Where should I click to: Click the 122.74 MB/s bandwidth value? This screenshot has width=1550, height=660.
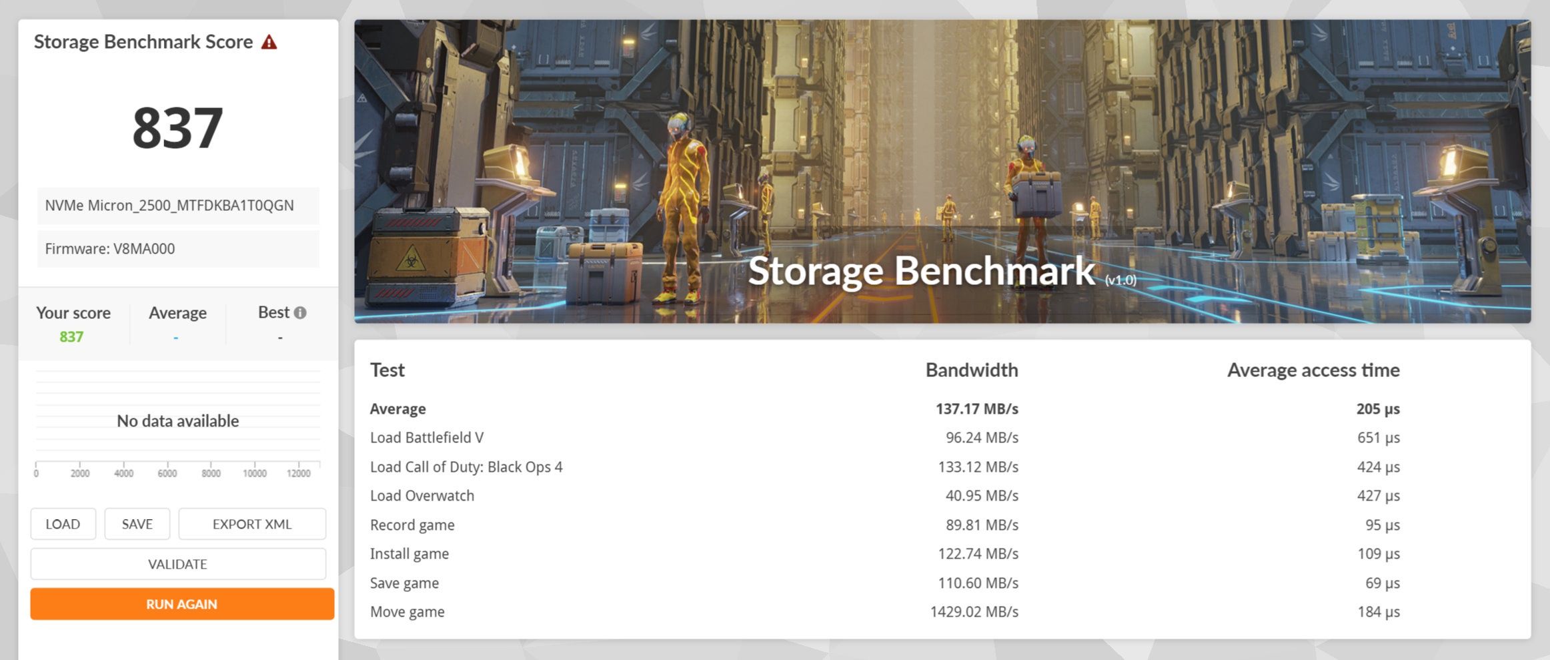[978, 554]
